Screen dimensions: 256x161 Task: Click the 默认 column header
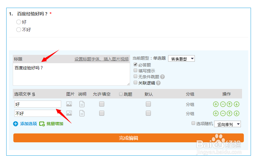tap(149, 94)
